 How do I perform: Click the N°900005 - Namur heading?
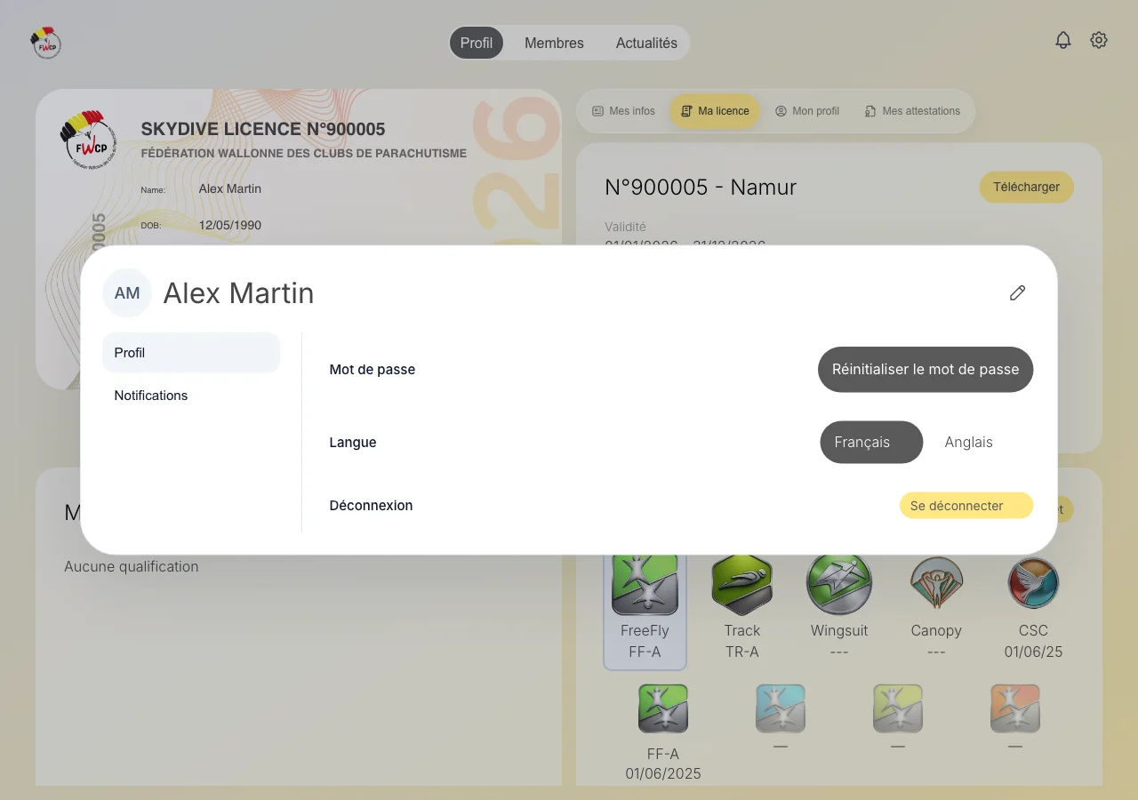(701, 187)
